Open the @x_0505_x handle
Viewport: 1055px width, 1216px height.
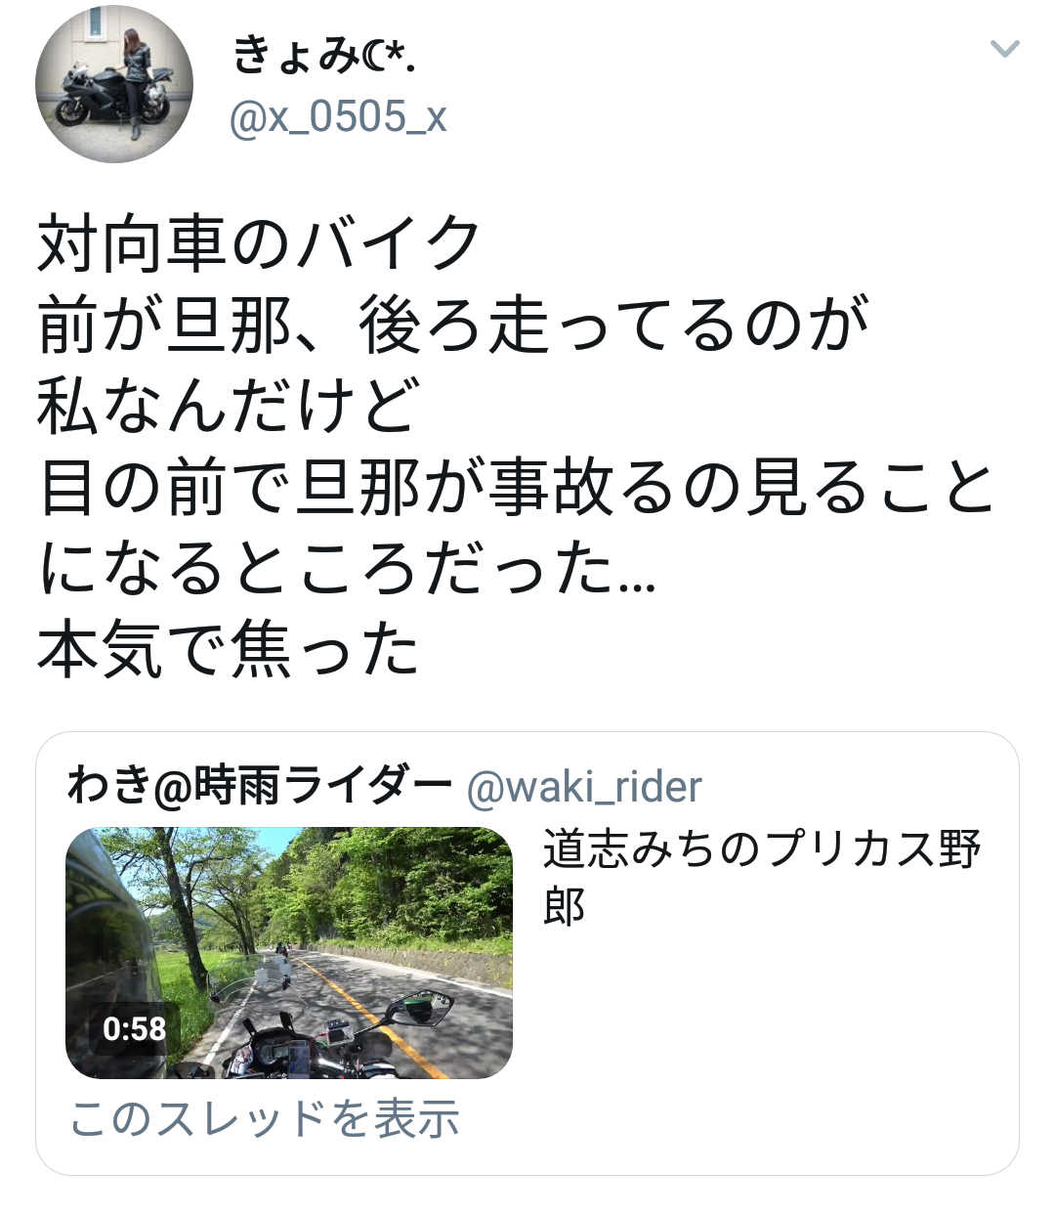click(338, 117)
